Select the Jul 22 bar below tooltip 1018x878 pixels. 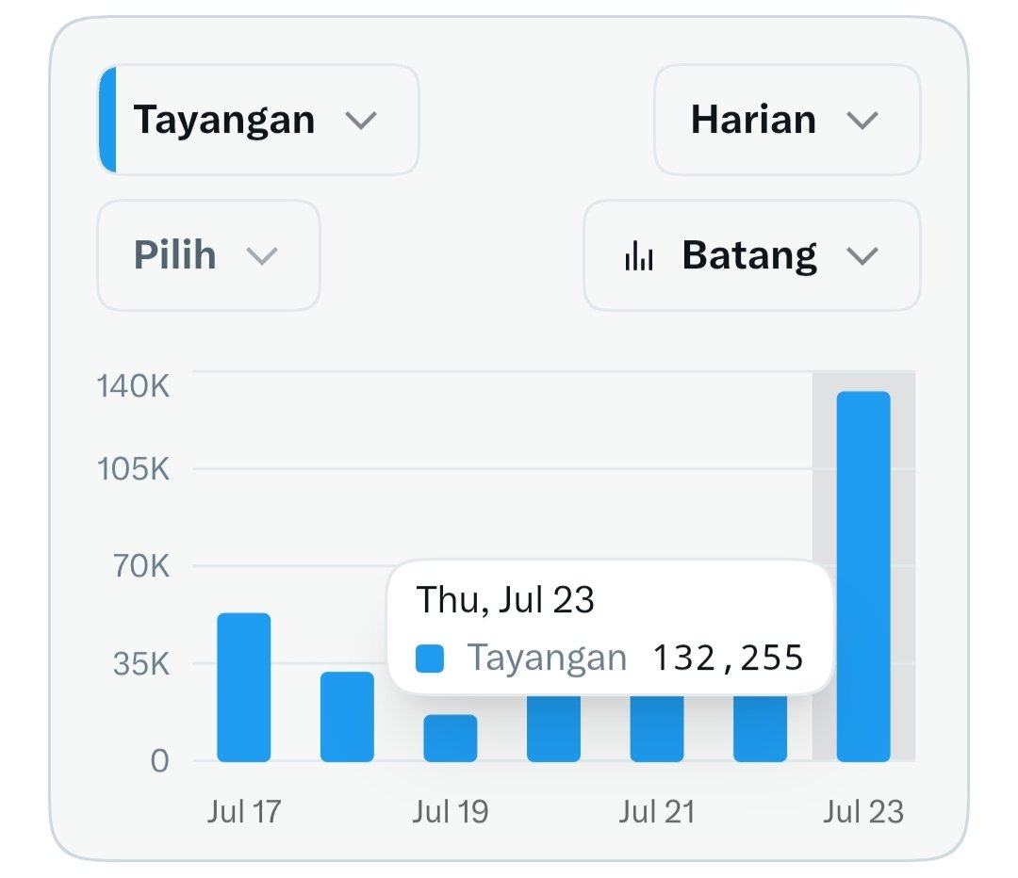(761, 728)
